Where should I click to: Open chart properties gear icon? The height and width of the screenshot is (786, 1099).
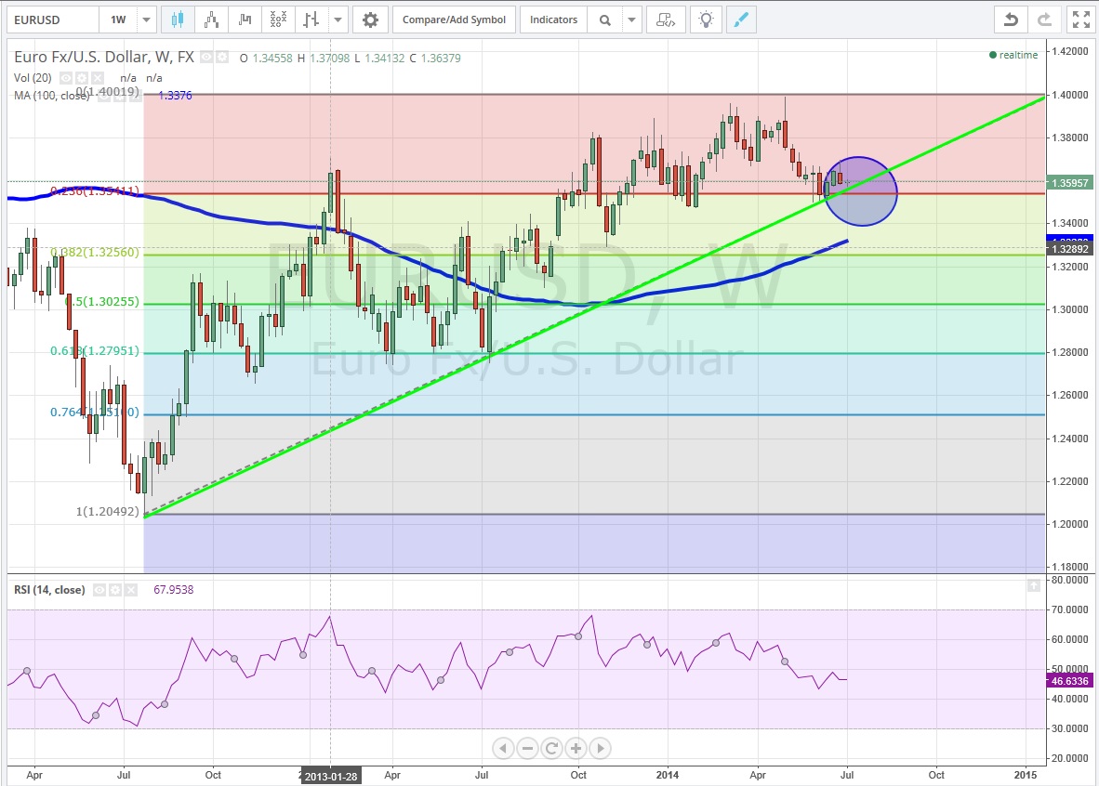point(370,20)
